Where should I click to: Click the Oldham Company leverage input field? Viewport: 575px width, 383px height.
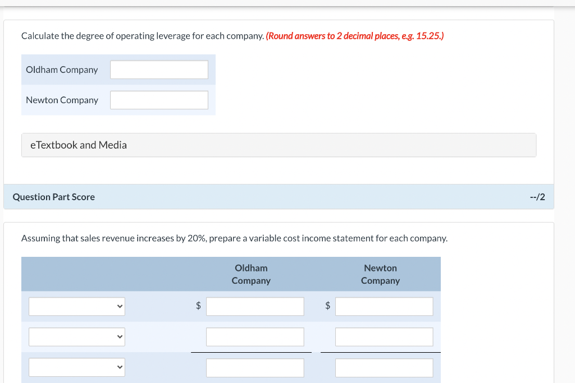[x=159, y=70]
